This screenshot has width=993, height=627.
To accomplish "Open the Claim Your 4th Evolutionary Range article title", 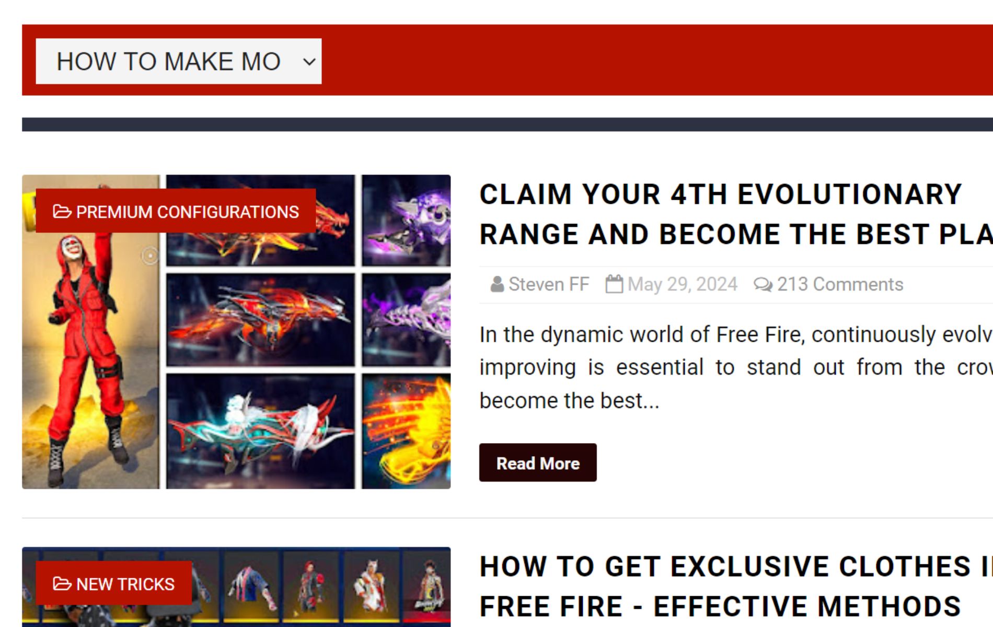I will (736, 214).
